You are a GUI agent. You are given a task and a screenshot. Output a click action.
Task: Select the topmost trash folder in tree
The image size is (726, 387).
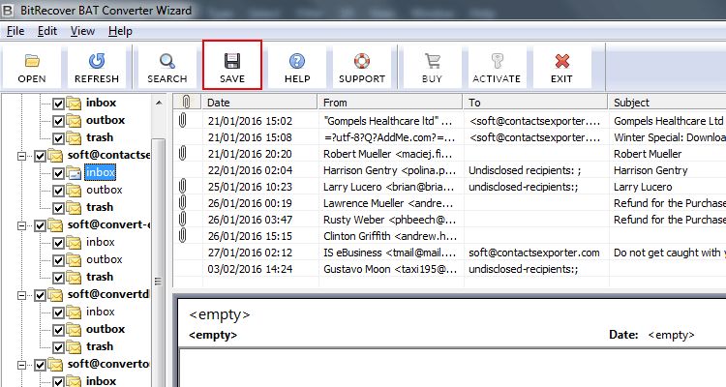point(100,137)
